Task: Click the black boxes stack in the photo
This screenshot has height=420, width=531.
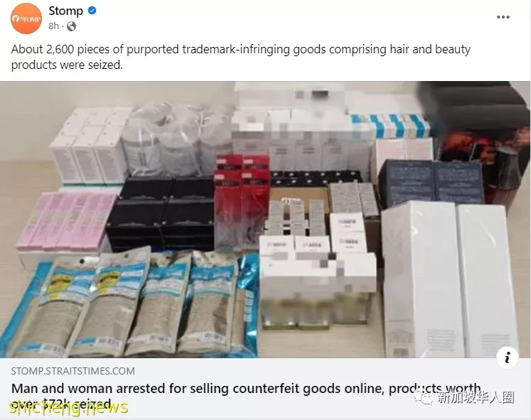Action: tap(161, 213)
